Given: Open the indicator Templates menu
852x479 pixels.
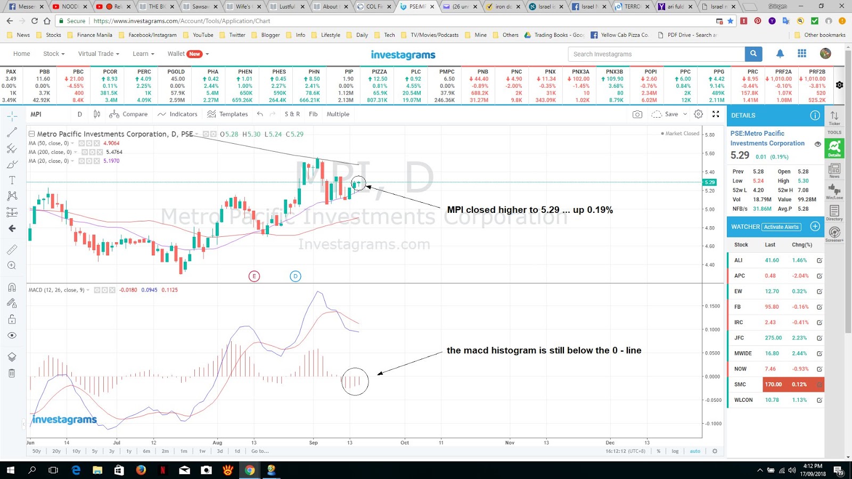Looking at the screenshot, I should (x=227, y=114).
